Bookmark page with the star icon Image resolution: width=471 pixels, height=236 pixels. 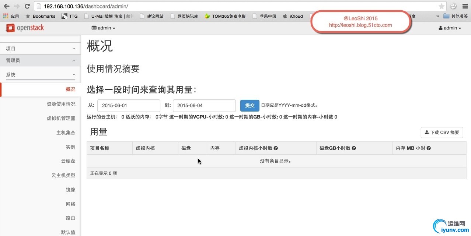coord(441,6)
